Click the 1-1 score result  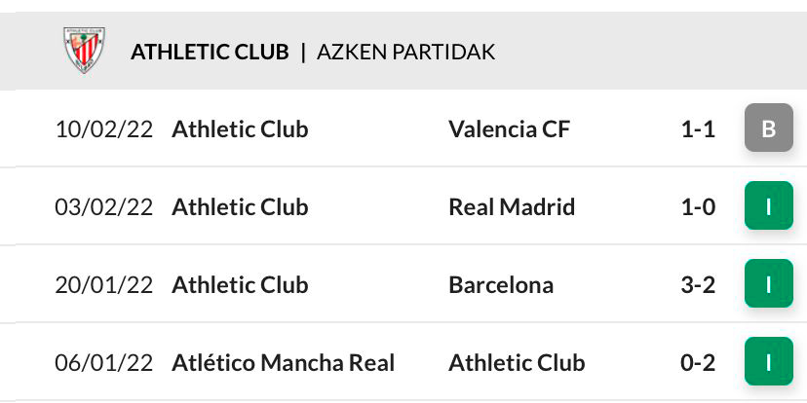(x=698, y=128)
